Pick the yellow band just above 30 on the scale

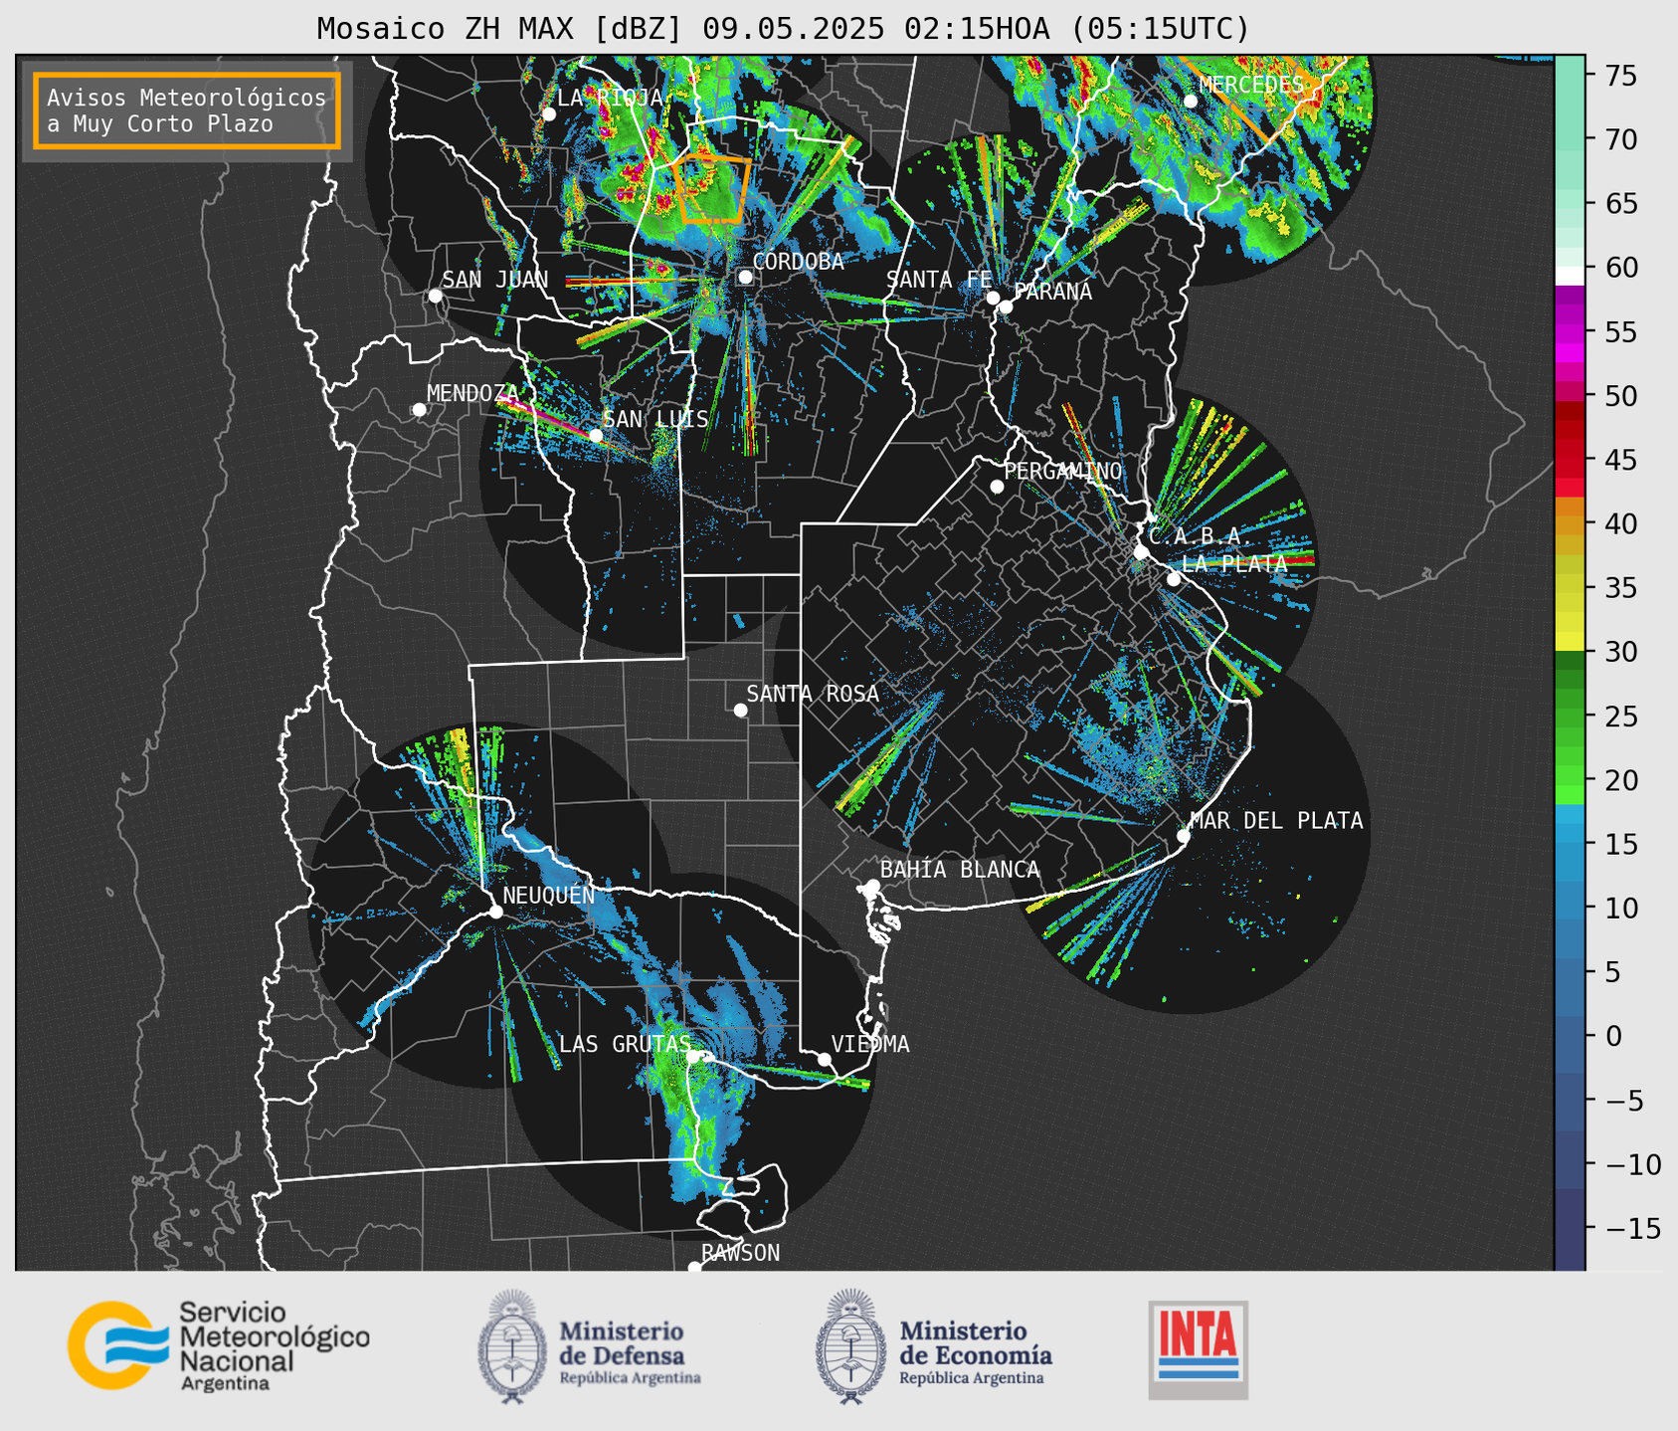(x=1570, y=641)
